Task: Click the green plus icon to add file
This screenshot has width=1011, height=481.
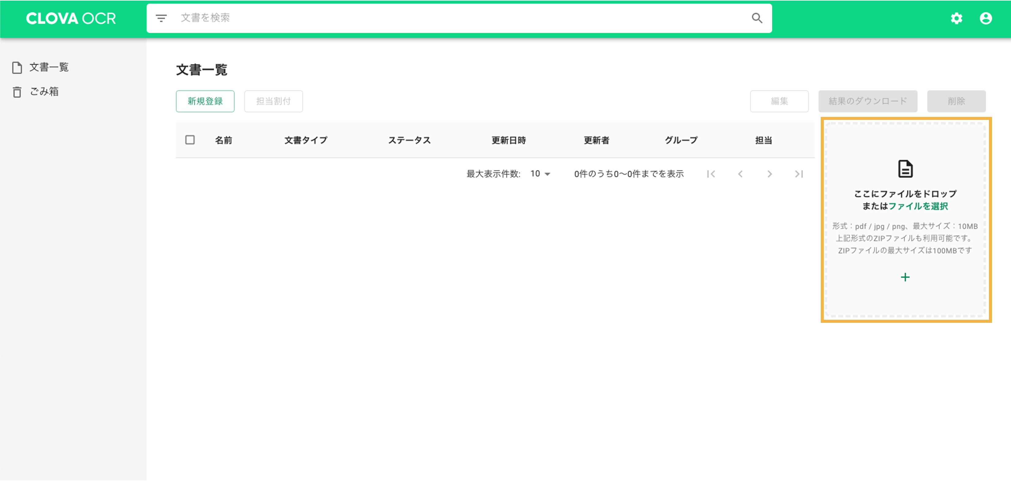Action: [x=905, y=278]
